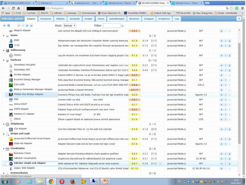Screen dimensions: 246x185
Task: Add instance of DWD adapter with plus icon
Action: pyautogui.click(x=221, y=41)
